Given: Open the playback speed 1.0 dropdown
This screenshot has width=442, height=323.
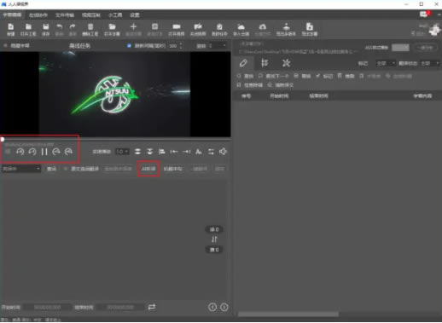Looking at the screenshot, I should (x=122, y=152).
